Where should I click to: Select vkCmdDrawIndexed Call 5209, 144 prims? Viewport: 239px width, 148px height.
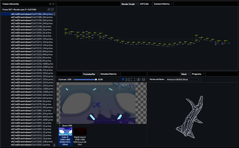[x=27, y=39]
